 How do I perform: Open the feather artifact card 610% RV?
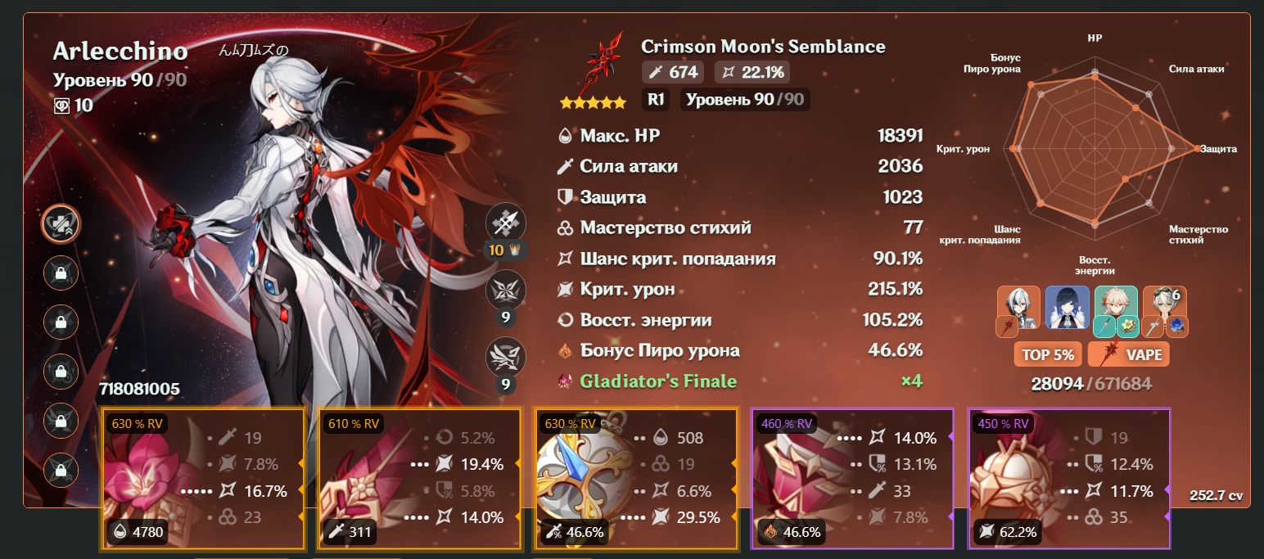pos(419,478)
